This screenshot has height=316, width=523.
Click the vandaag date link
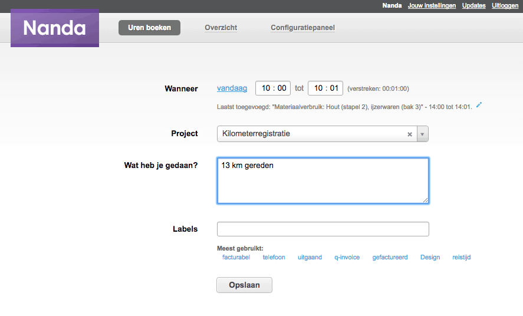tap(232, 88)
